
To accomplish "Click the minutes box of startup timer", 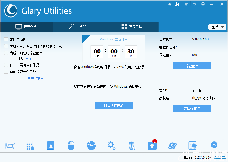I will point(114,52).
